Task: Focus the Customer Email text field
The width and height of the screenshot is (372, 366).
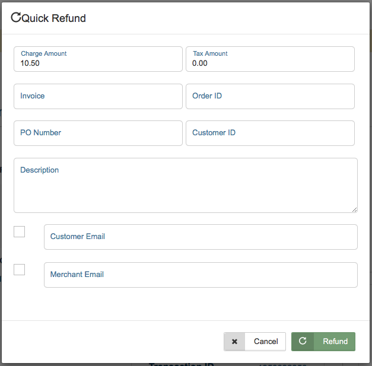Action: coord(201,237)
